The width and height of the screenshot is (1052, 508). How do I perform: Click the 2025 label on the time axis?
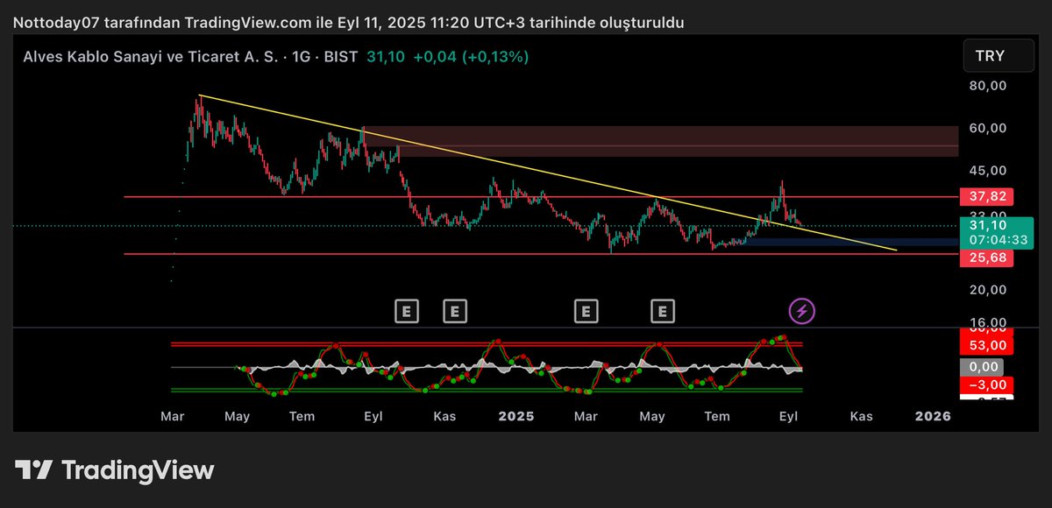[x=516, y=416]
